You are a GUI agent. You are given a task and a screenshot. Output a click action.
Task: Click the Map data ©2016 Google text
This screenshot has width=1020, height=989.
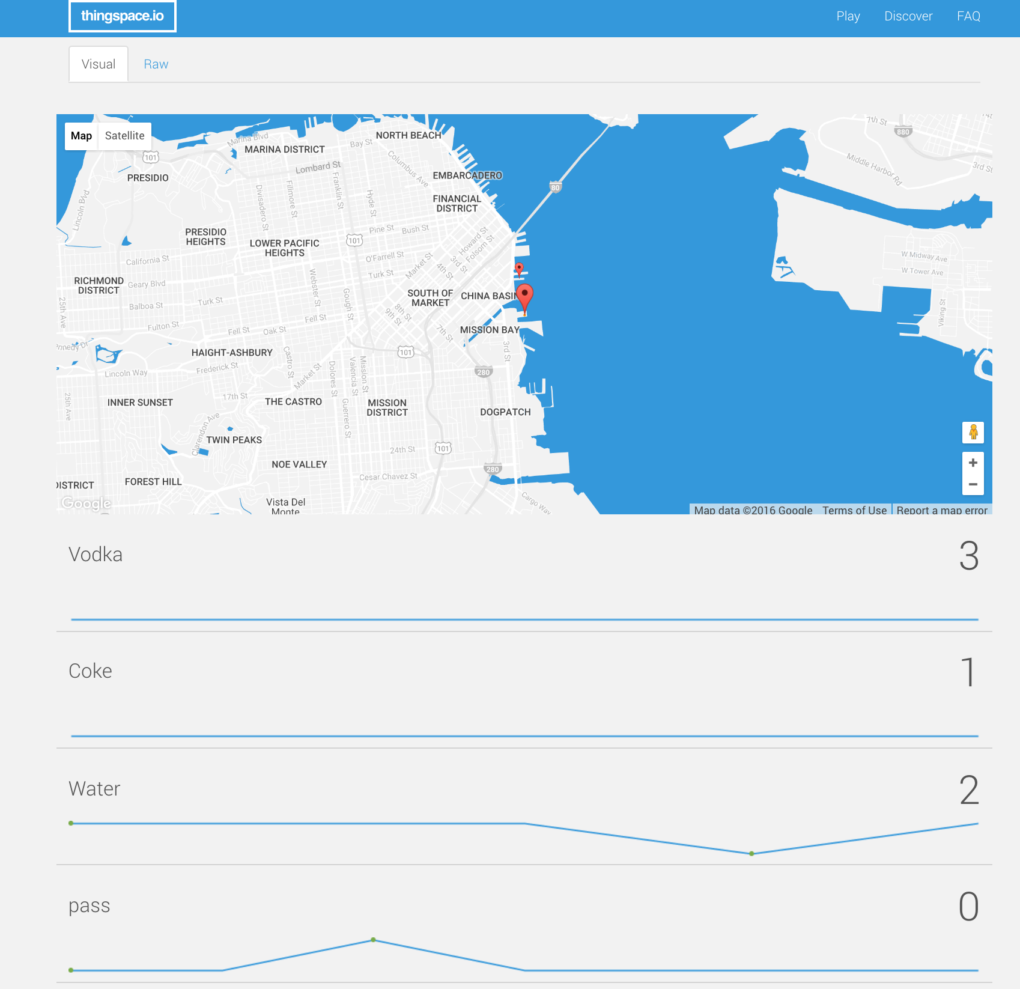tap(753, 510)
